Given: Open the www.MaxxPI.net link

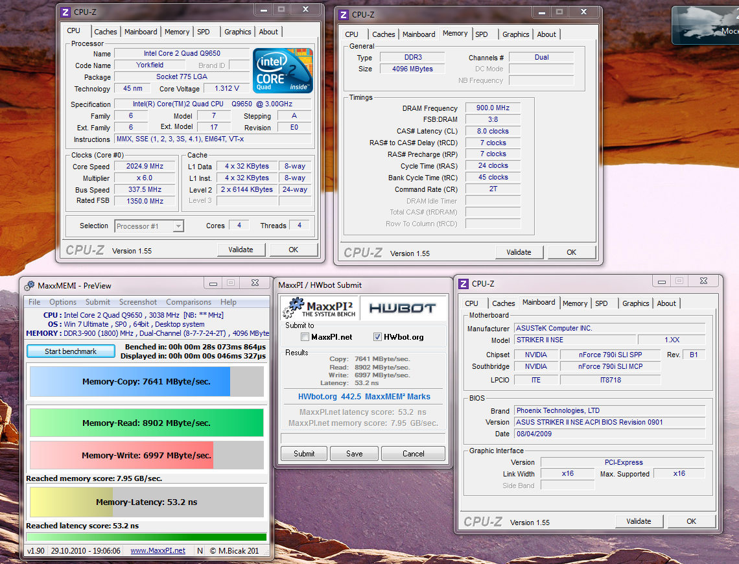Looking at the screenshot, I should [158, 550].
